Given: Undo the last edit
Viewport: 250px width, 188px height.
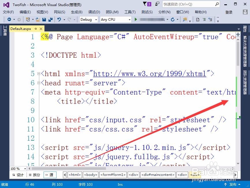Looking at the screenshot, I should click(59, 19).
